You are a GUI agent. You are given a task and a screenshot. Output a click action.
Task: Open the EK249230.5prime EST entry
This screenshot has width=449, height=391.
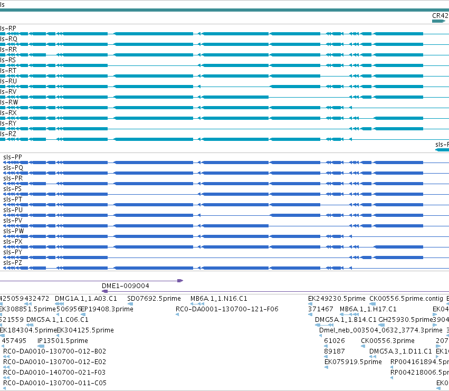pyautogui.click(x=337, y=299)
